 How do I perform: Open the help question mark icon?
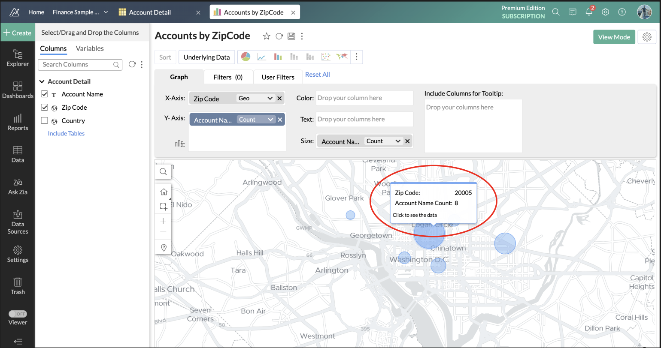tap(622, 12)
